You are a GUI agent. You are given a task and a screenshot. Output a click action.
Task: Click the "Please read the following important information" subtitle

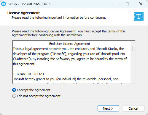tap(59, 18)
